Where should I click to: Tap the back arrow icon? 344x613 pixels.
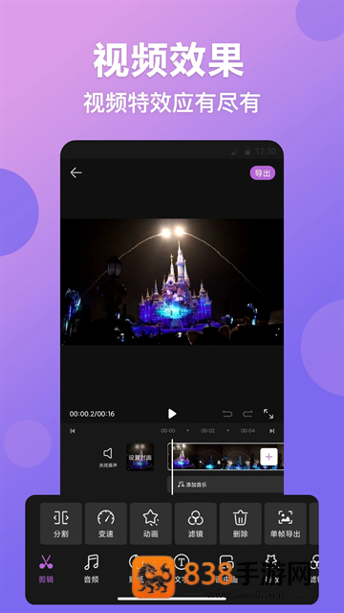[75, 172]
